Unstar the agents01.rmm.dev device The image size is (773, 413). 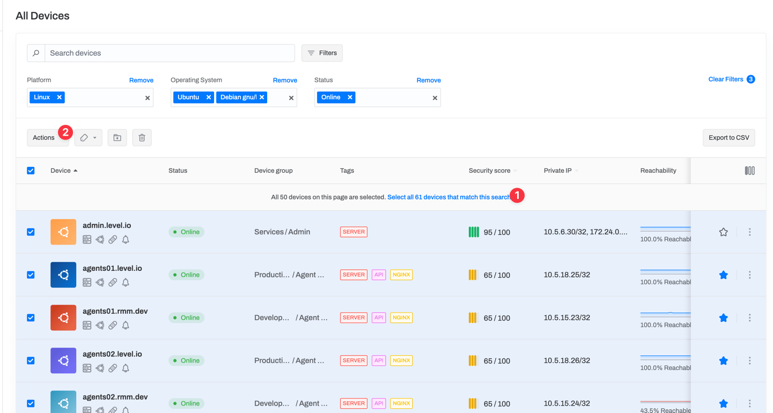point(723,318)
